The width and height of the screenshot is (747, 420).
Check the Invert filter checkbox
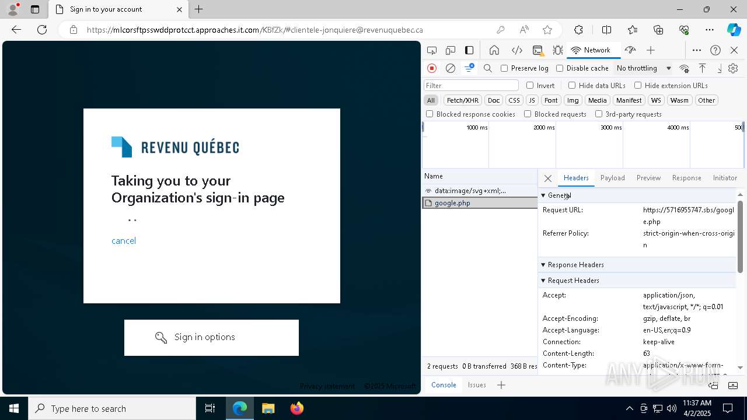530,85
